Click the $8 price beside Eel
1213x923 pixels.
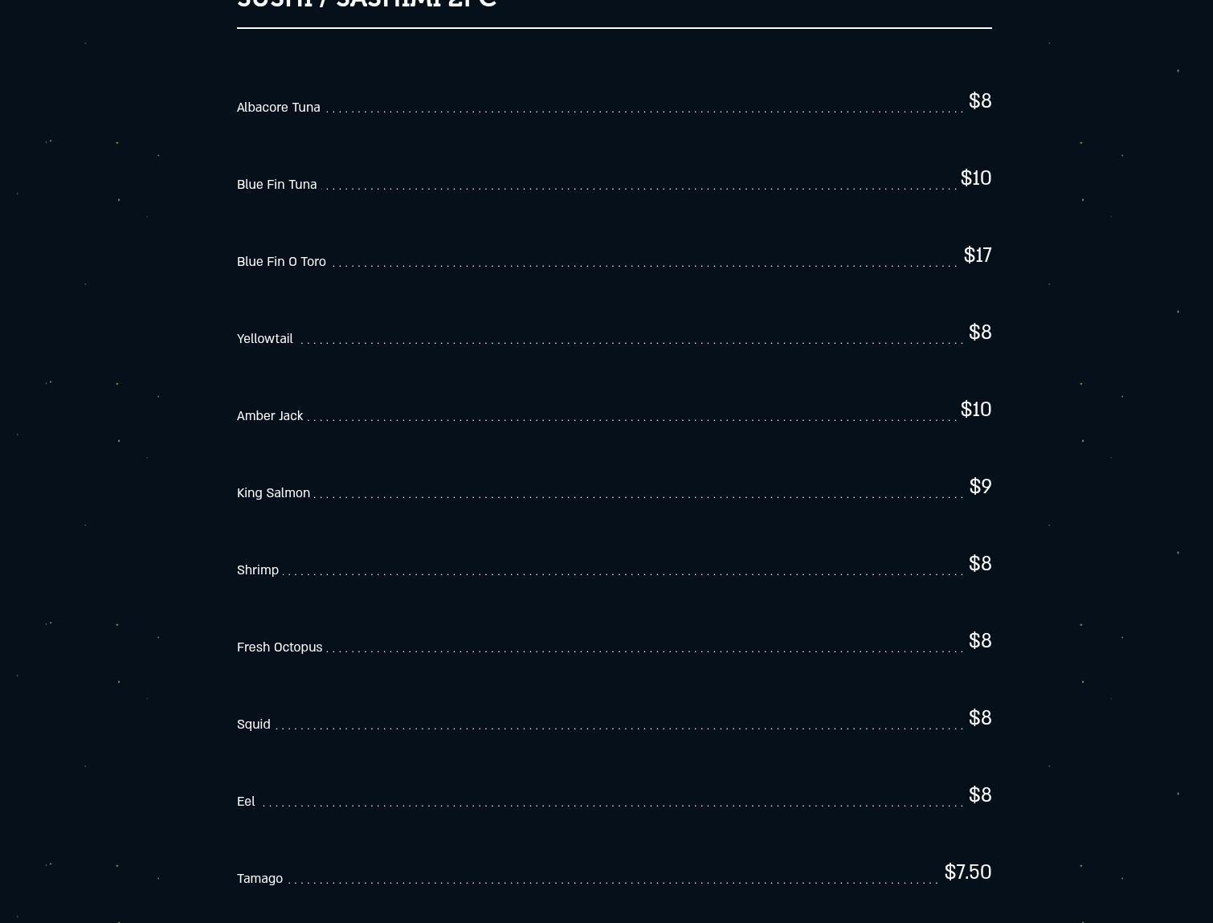click(980, 794)
